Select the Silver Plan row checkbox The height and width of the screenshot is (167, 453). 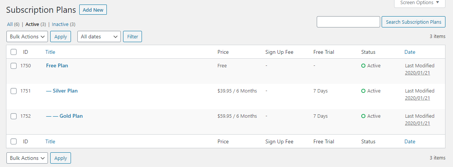14,91
